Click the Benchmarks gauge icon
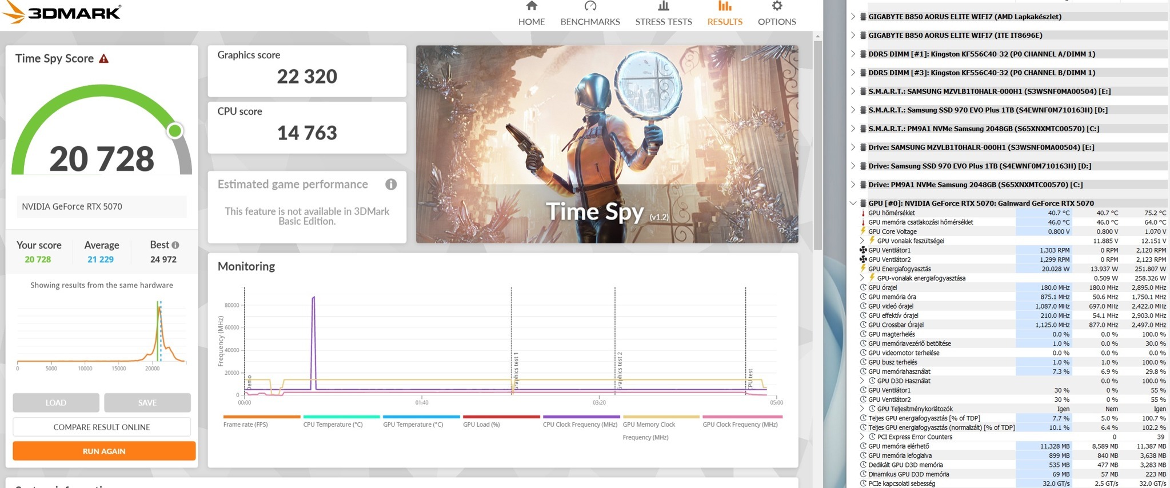Image resolution: width=1170 pixels, height=488 pixels. tap(590, 6)
